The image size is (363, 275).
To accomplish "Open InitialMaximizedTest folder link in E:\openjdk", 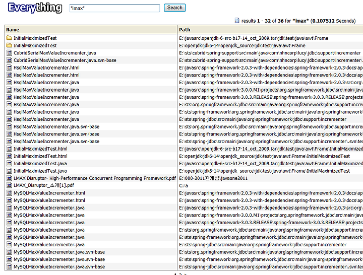I will click(35, 45).
